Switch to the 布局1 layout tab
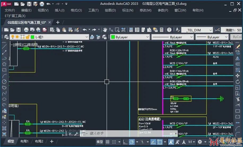Screen dimensions: 243x147 [x=24, y=141]
